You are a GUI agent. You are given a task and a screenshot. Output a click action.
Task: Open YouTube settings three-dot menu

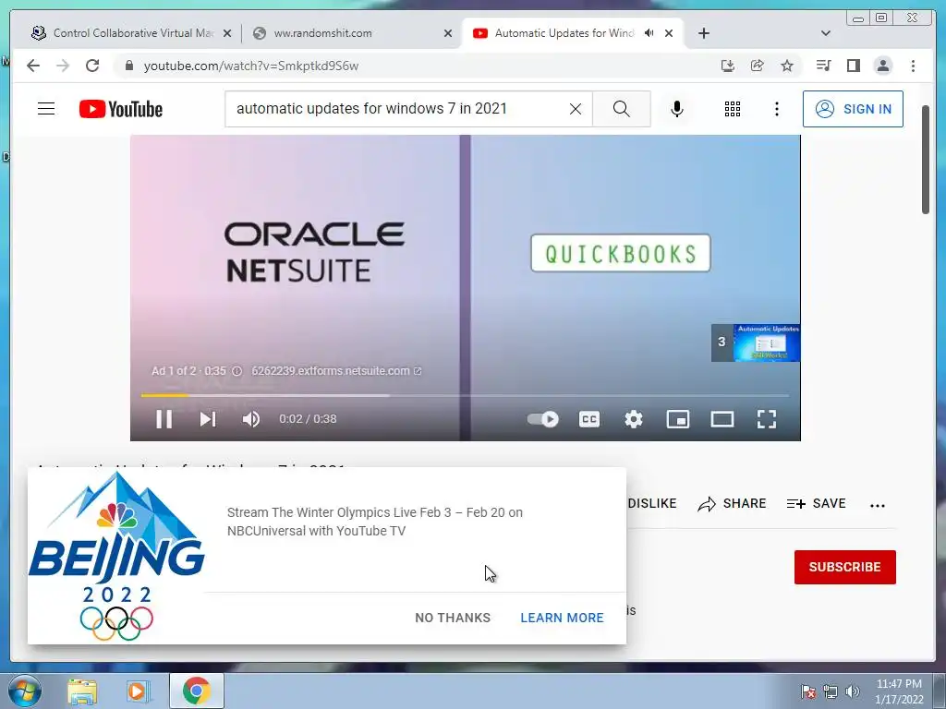click(x=776, y=109)
